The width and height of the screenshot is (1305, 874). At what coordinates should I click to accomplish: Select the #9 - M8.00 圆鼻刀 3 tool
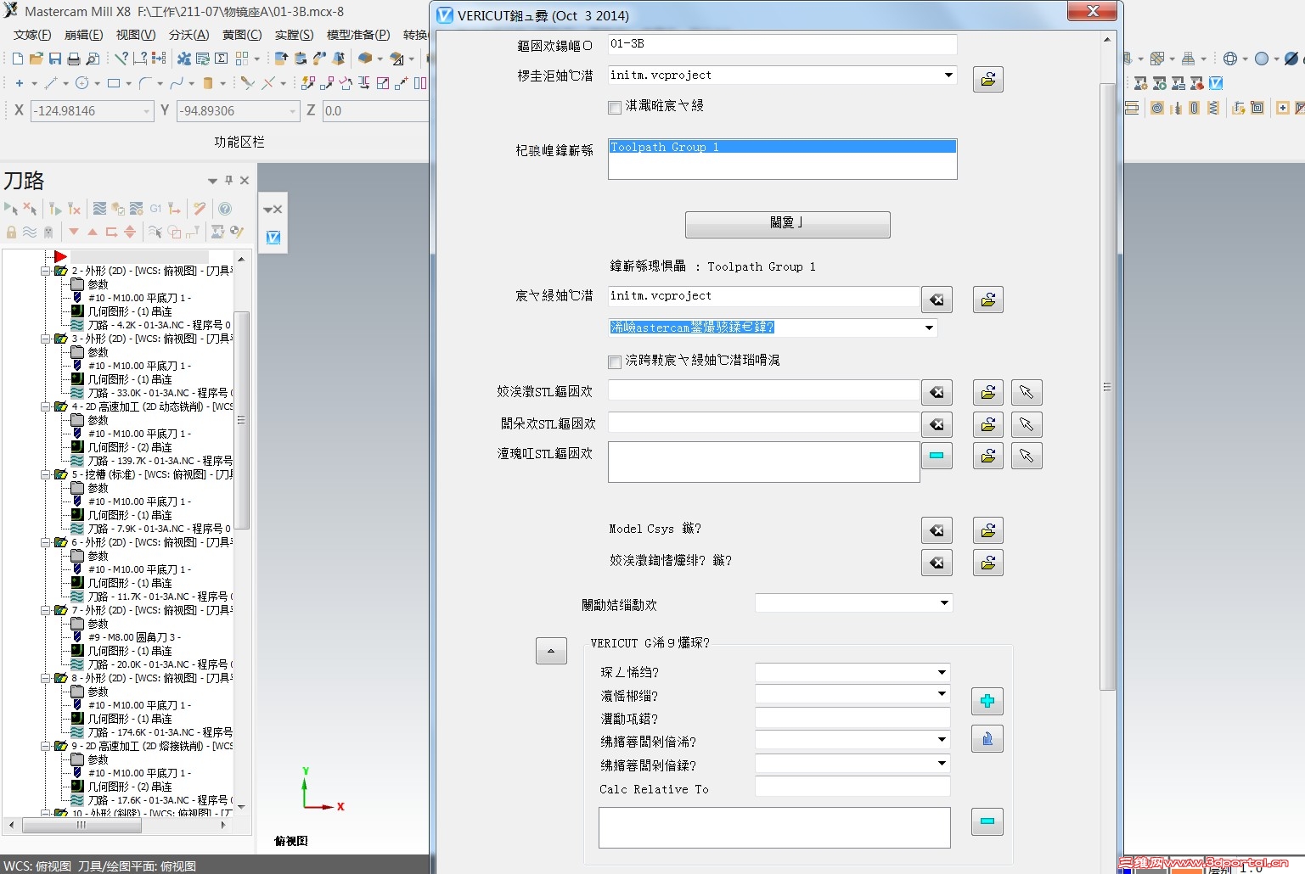134,637
